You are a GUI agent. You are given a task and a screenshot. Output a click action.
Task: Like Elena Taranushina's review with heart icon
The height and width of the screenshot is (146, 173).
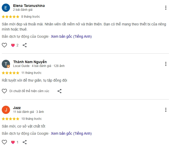(4, 45)
